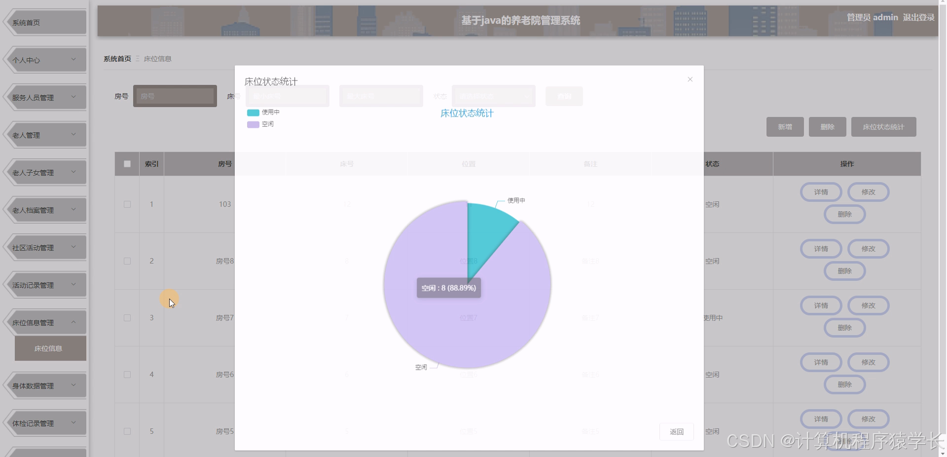Viewport: 947px width, 457px height.
Task: Click the 退出登录 link
Action: tap(918, 17)
